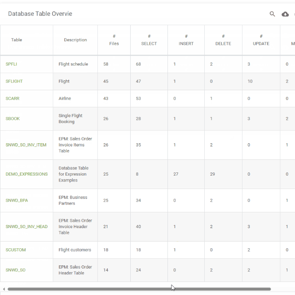
Task: Click the DELETE value 29 for DEMO_EXPRESSIONS
Action: pos(212,174)
